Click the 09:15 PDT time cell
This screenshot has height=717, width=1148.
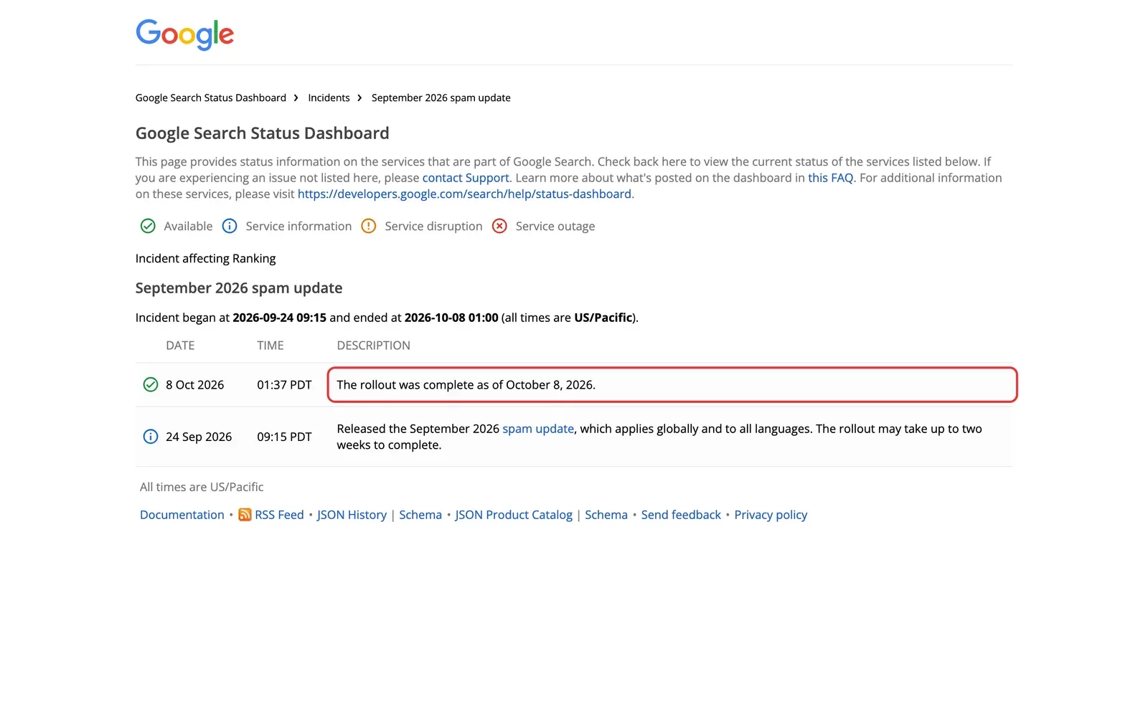[284, 437]
